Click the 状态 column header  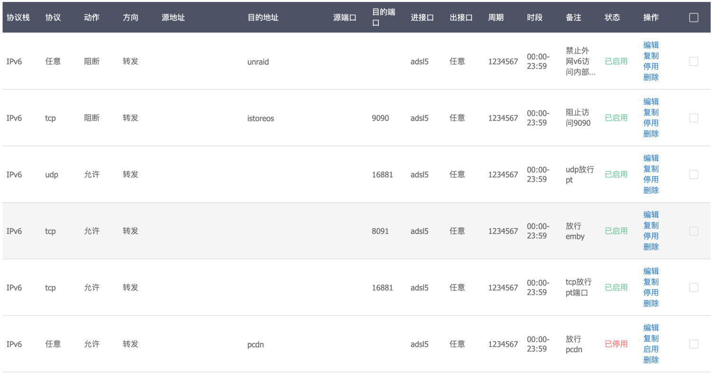click(x=612, y=18)
